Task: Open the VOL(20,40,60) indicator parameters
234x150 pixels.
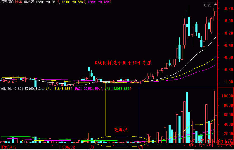Action: click(x=12, y=89)
